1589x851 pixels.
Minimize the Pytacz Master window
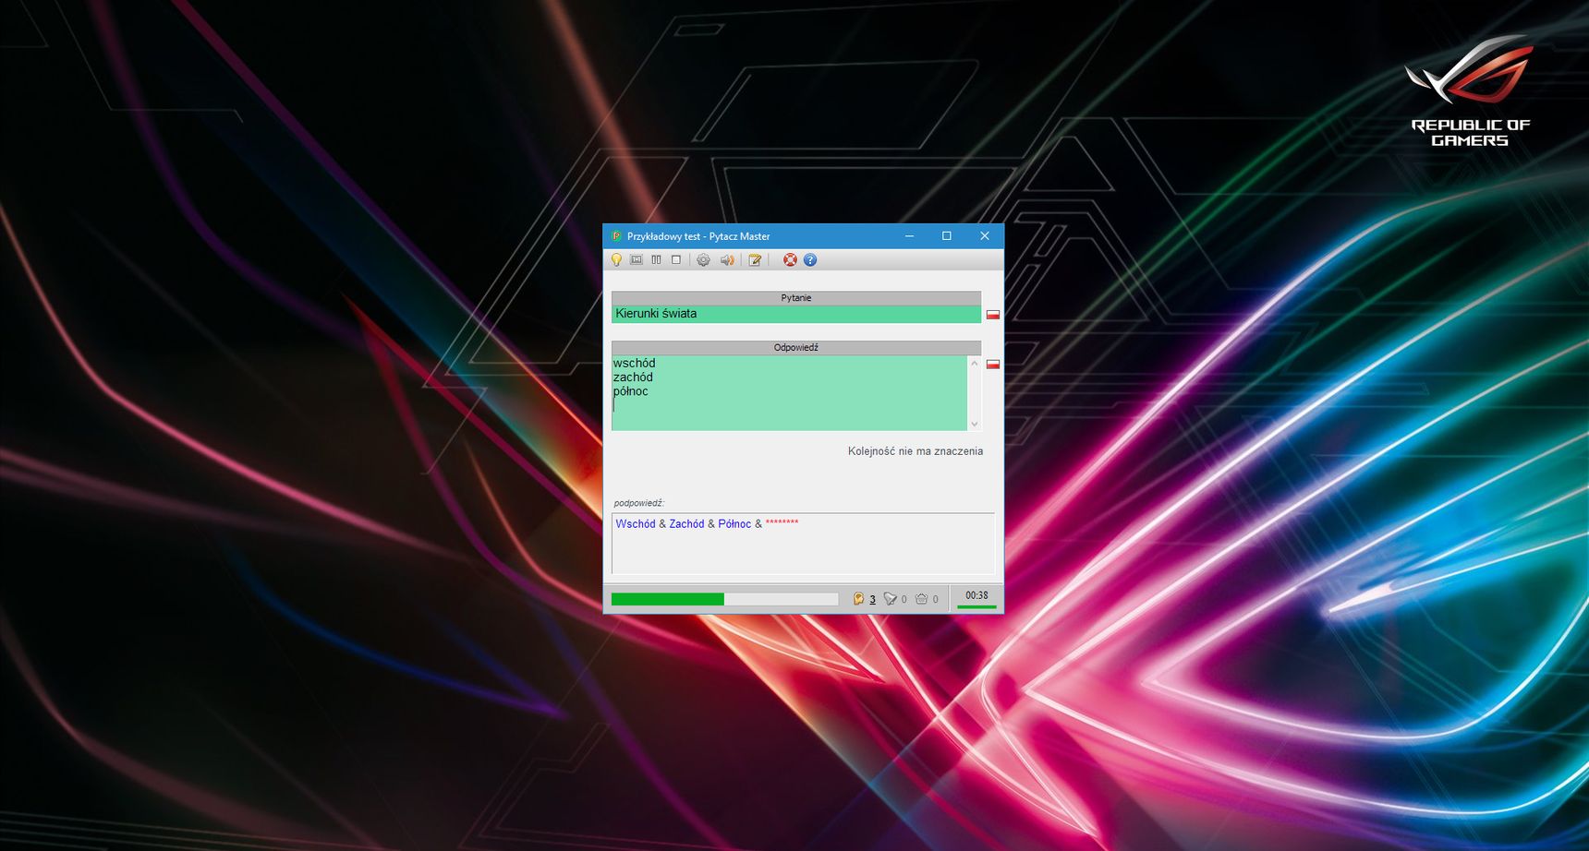point(909,236)
